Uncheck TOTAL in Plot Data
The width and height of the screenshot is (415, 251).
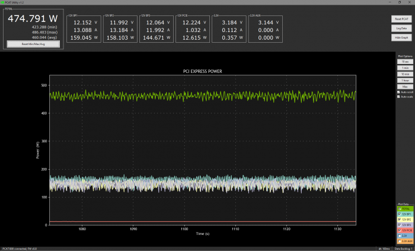(x=400, y=209)
